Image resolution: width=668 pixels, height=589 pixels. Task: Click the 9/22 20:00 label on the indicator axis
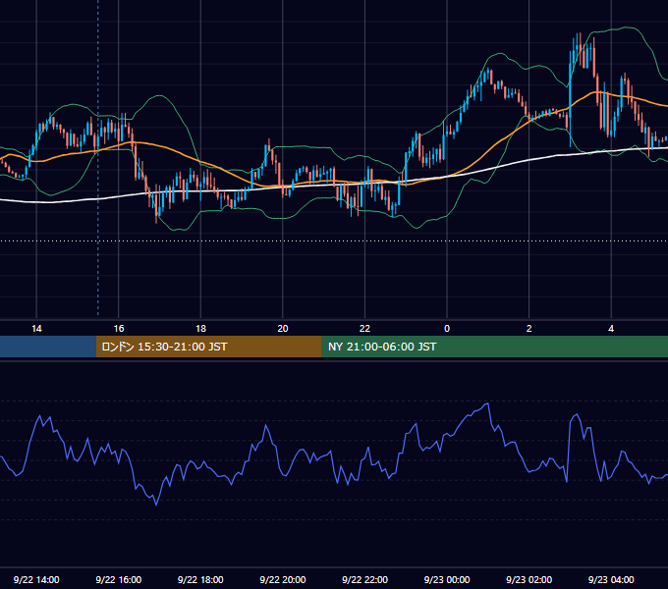point(283,579)
